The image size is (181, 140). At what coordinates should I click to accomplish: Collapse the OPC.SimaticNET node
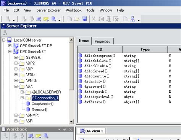(10, 51)
